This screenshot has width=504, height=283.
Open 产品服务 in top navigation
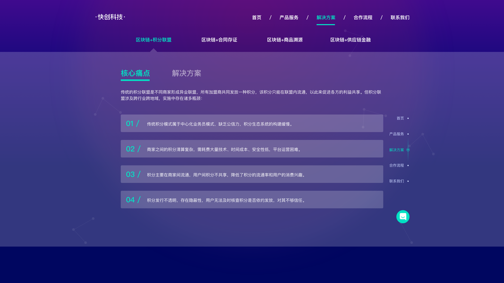(289, 17)
